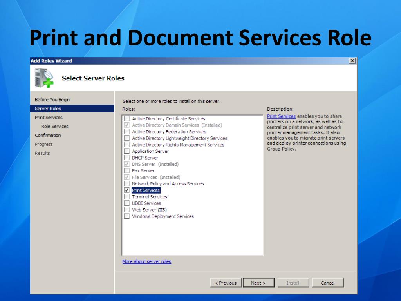
Task: Check Network Policy and Access Services
Action: [x=126, y=183]
